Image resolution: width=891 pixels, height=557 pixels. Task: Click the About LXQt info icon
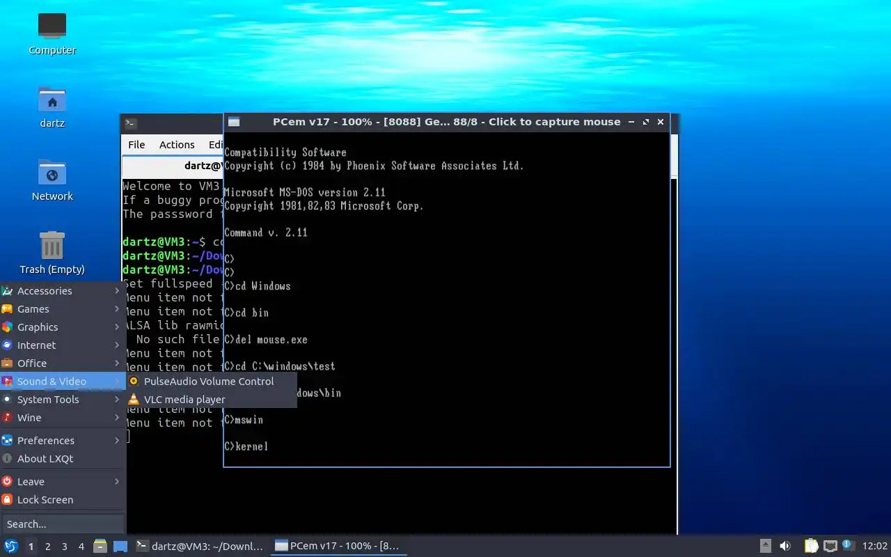point(7,459)
